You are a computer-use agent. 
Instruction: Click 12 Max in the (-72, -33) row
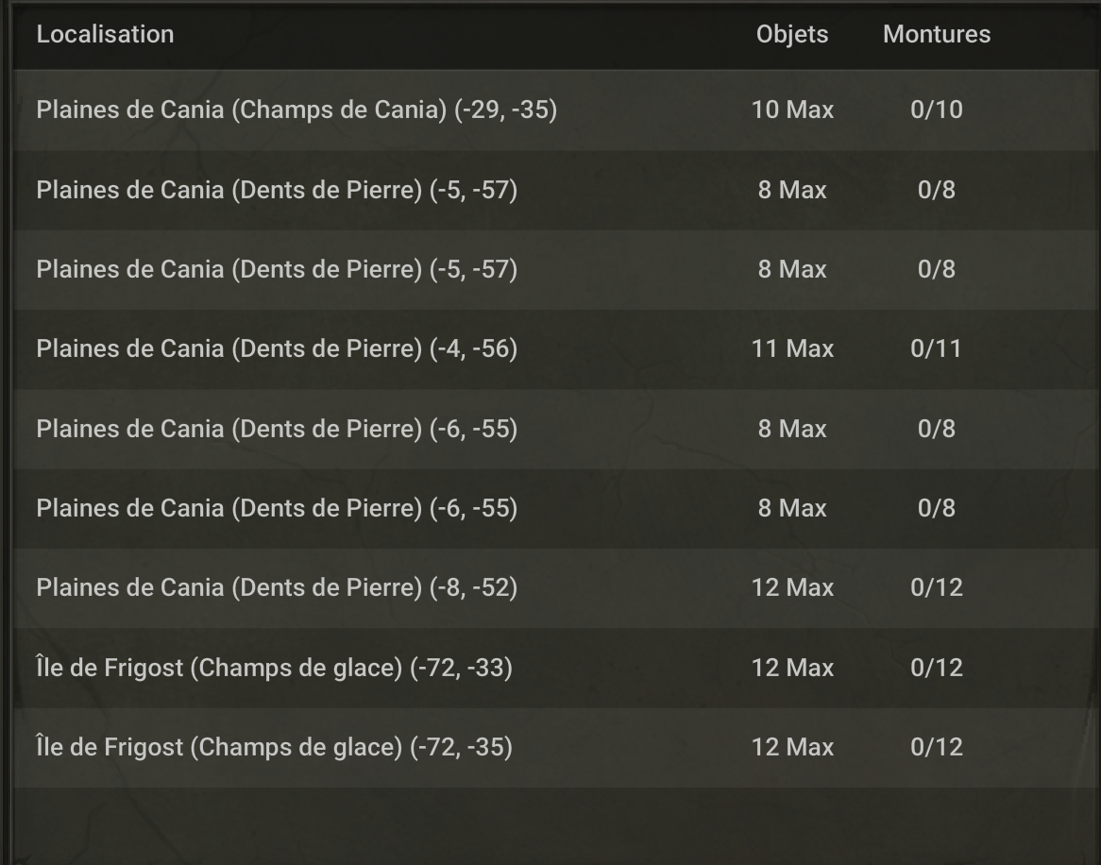(x=793, y=668)
